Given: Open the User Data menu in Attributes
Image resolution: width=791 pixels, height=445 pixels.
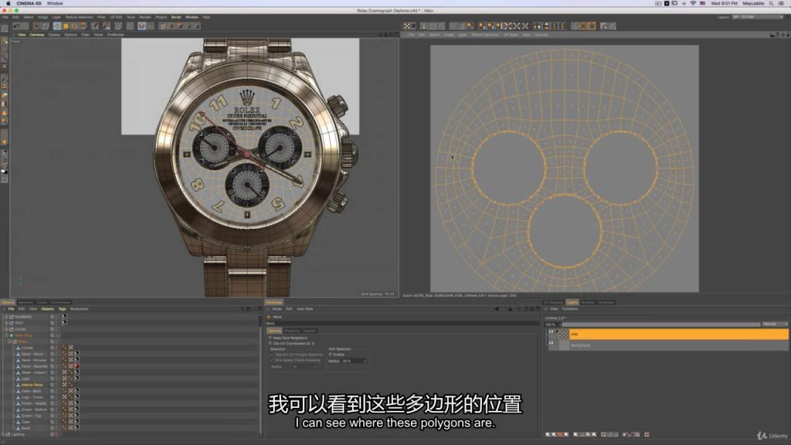Looking at the screenshot, I should point(304,309).
